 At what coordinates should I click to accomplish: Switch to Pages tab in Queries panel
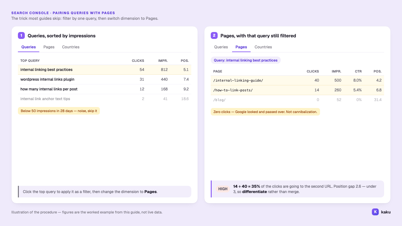[49, 47]
